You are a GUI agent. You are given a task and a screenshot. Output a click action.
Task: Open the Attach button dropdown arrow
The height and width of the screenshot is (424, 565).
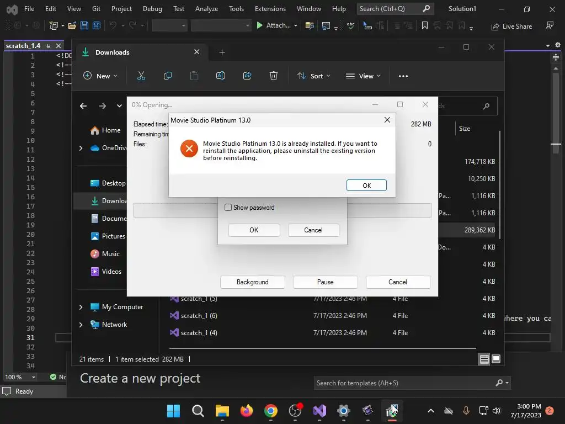click(296, 25)
